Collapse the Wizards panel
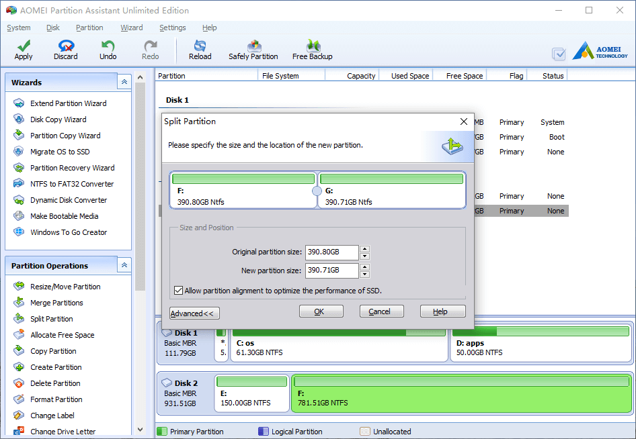The image size is (636, 439). [x=124, y=82]
